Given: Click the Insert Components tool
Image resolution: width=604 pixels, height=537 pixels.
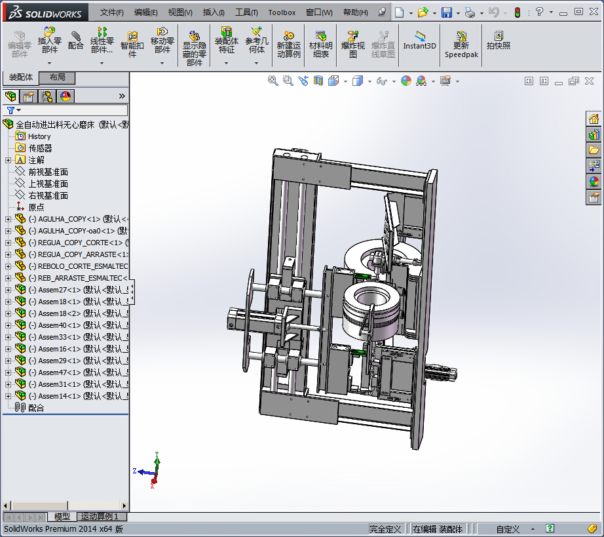Looking at the screenshot, I should (49, 40).
